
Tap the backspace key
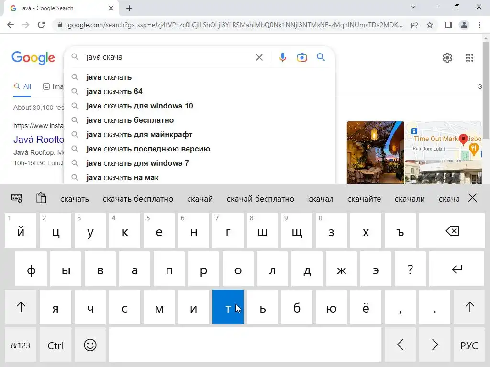point(452,231)
